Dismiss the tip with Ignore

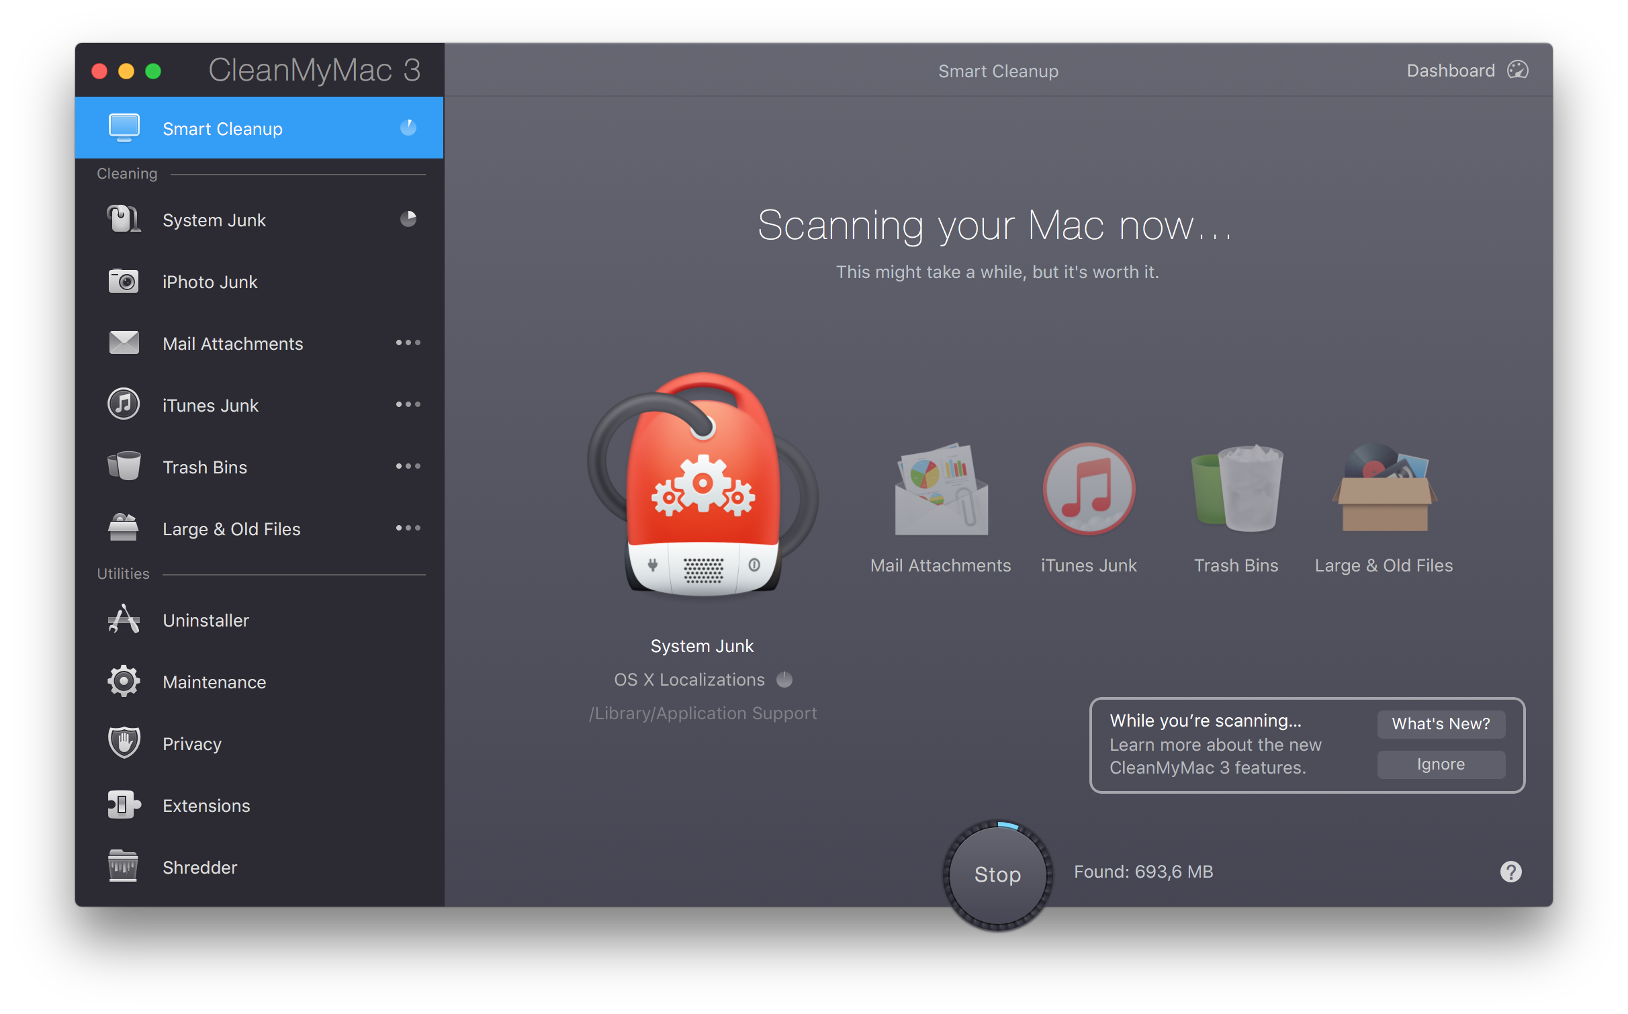(1441, 764)
